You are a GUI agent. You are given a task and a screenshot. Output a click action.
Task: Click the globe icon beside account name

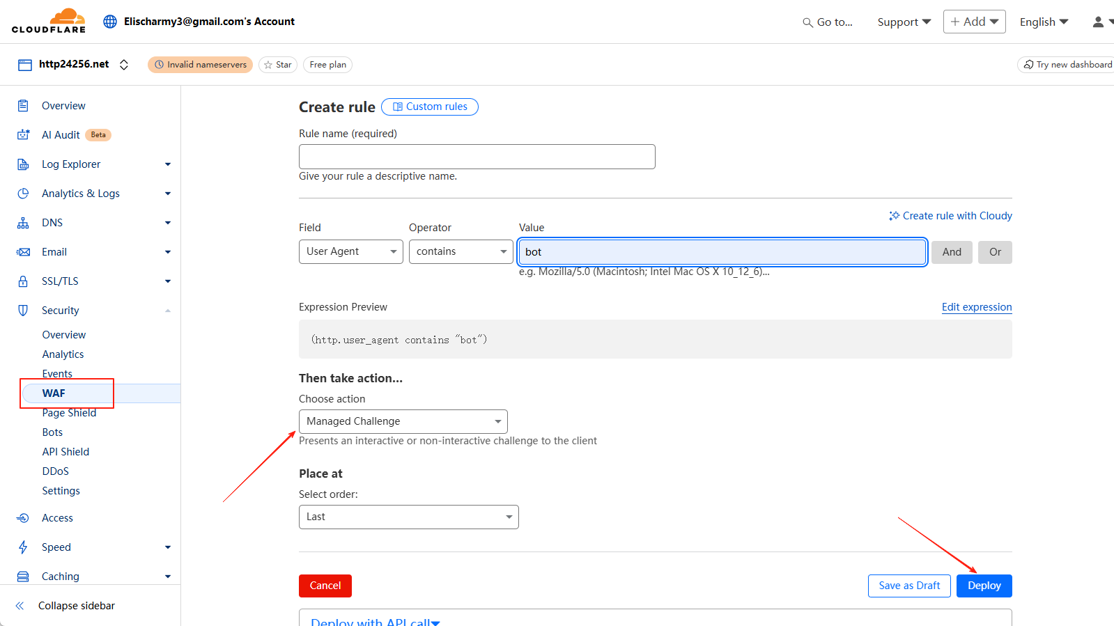110,22
